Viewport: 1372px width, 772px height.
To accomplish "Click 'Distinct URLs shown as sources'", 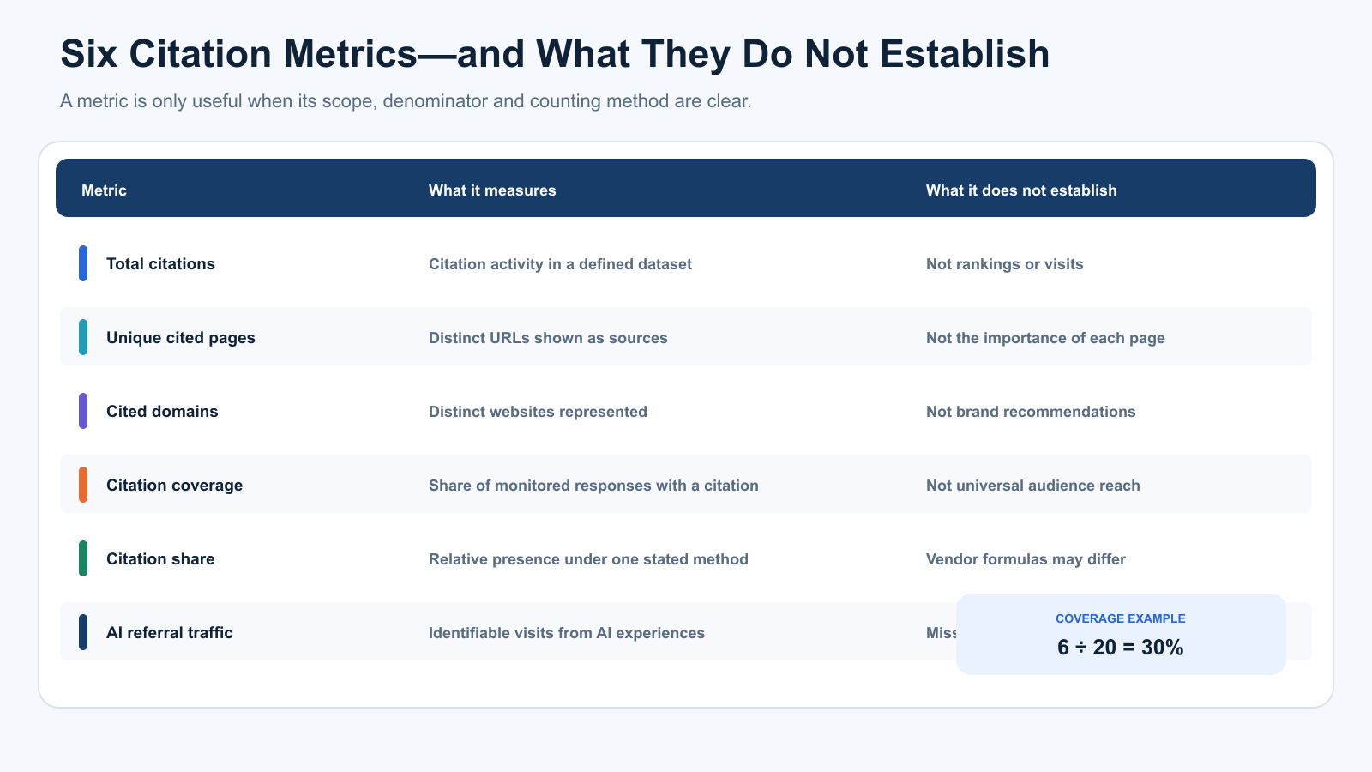I will click(548, 338).
